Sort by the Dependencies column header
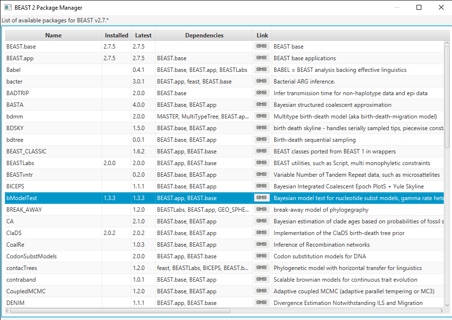The height and width of the screenshot is (320, 452). (204, 35)
